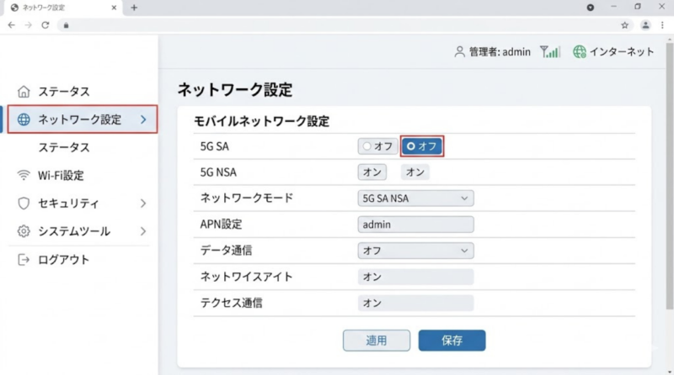Go back with browser back arrow
The height and width of the screenshot is (375, 674).
12,25
